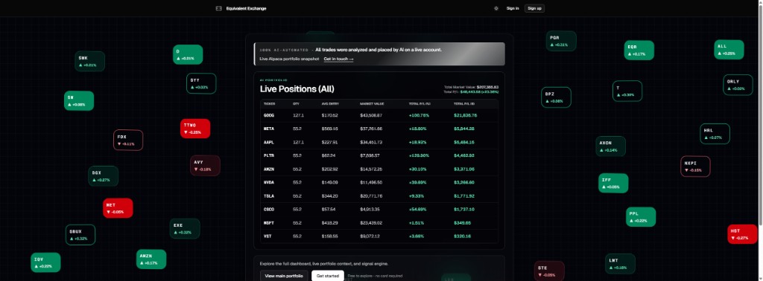The height and width of the screenshot is (281, 763).
Task: Select the LNT ticker chip
Action: (620, 264)
